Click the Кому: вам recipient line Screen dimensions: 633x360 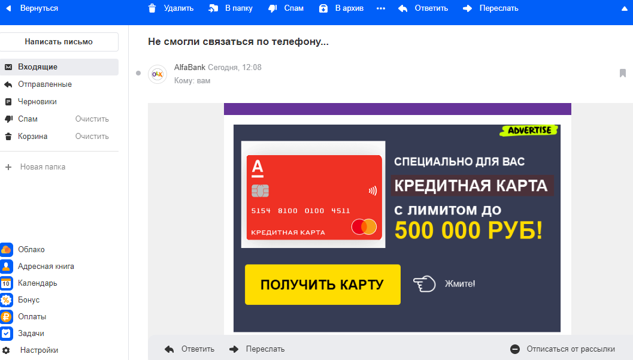192,81
